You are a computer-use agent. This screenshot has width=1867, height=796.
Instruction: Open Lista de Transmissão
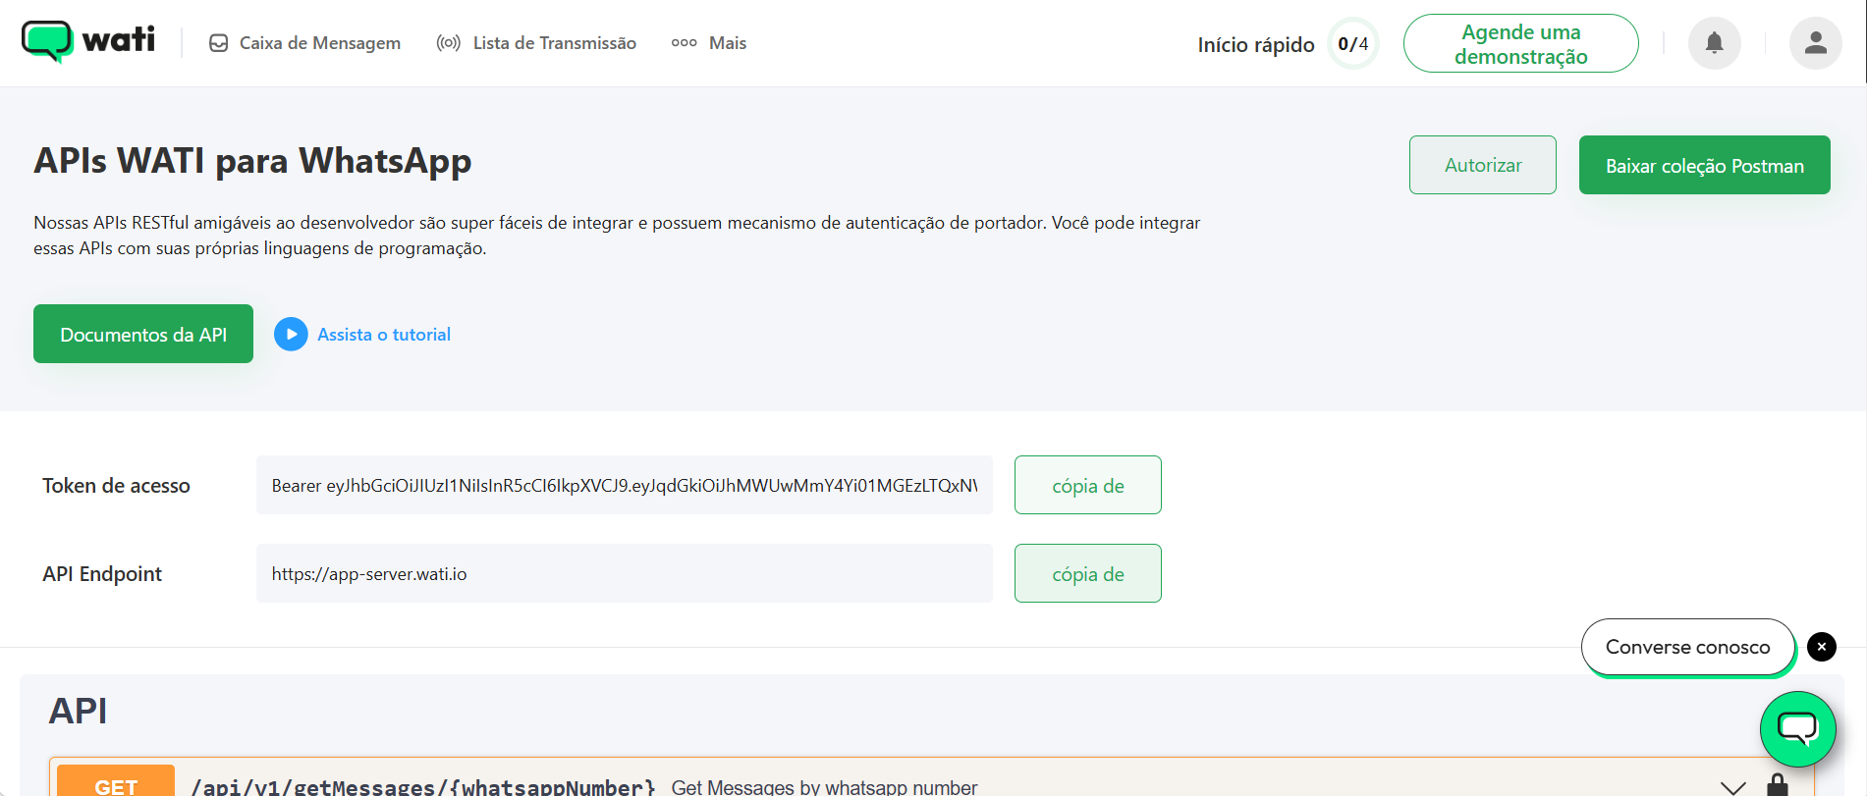coord(536,43)
